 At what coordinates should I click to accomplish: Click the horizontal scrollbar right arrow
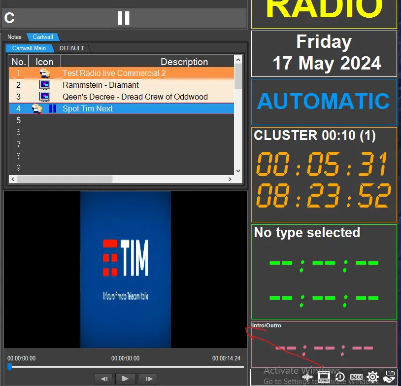tap(230, 179)
